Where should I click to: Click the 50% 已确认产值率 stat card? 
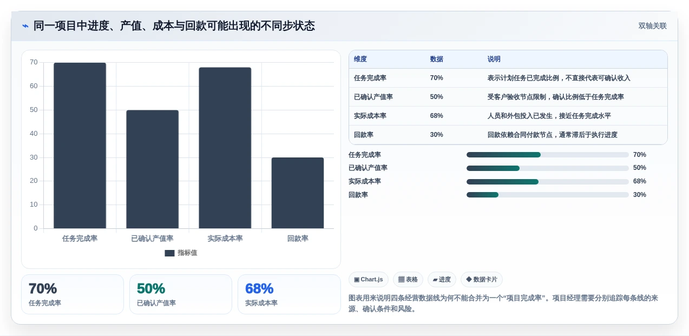(181, 294)
